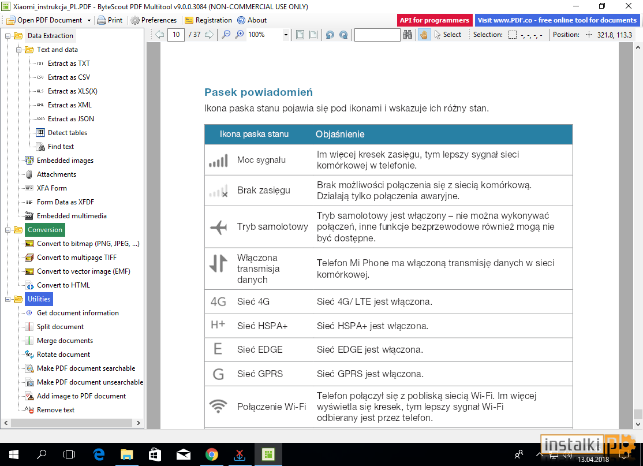
Task: Select the Data Extraction folder label
Action: tap(50, 36)
